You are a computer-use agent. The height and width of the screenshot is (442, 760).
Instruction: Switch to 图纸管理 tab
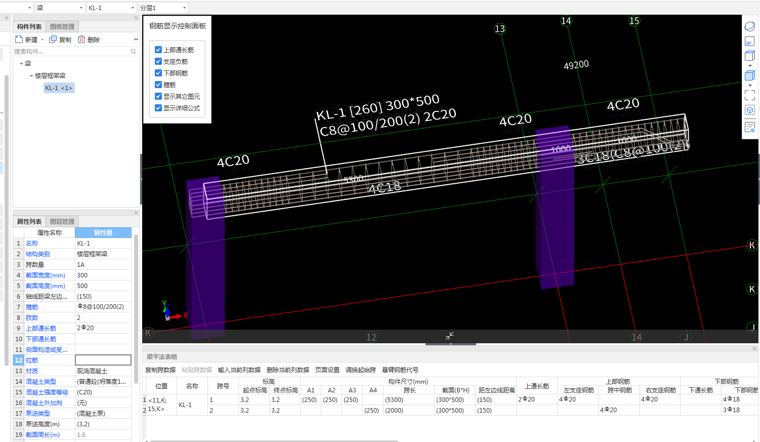coord(62,26)
